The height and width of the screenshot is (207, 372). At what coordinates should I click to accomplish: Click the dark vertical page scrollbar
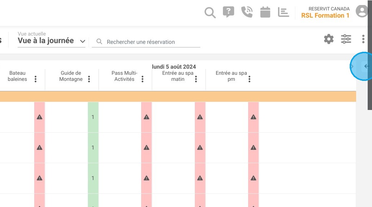point(369,55)
